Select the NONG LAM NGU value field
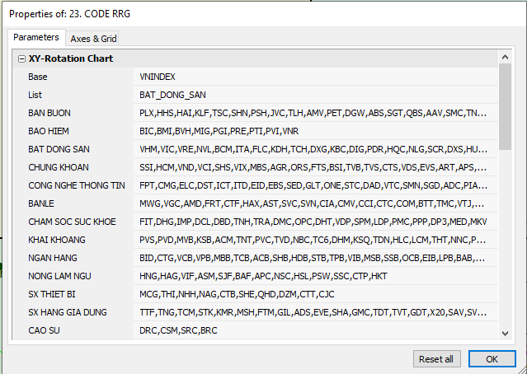 pyautogui.click(x=315, y=276)
